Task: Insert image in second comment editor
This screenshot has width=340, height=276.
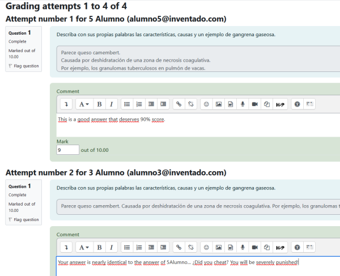Action: click(x=219, y=248)
